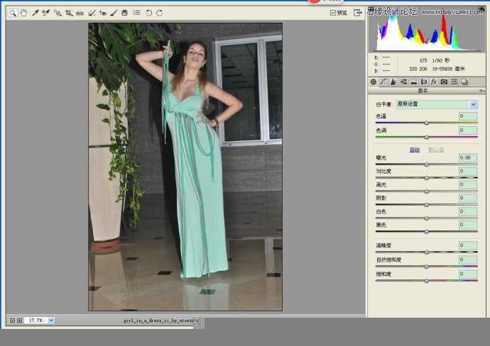Click the girl_in_a_dress file name text
This screenshot has width=490, height=346.
(x=159, y=320)
